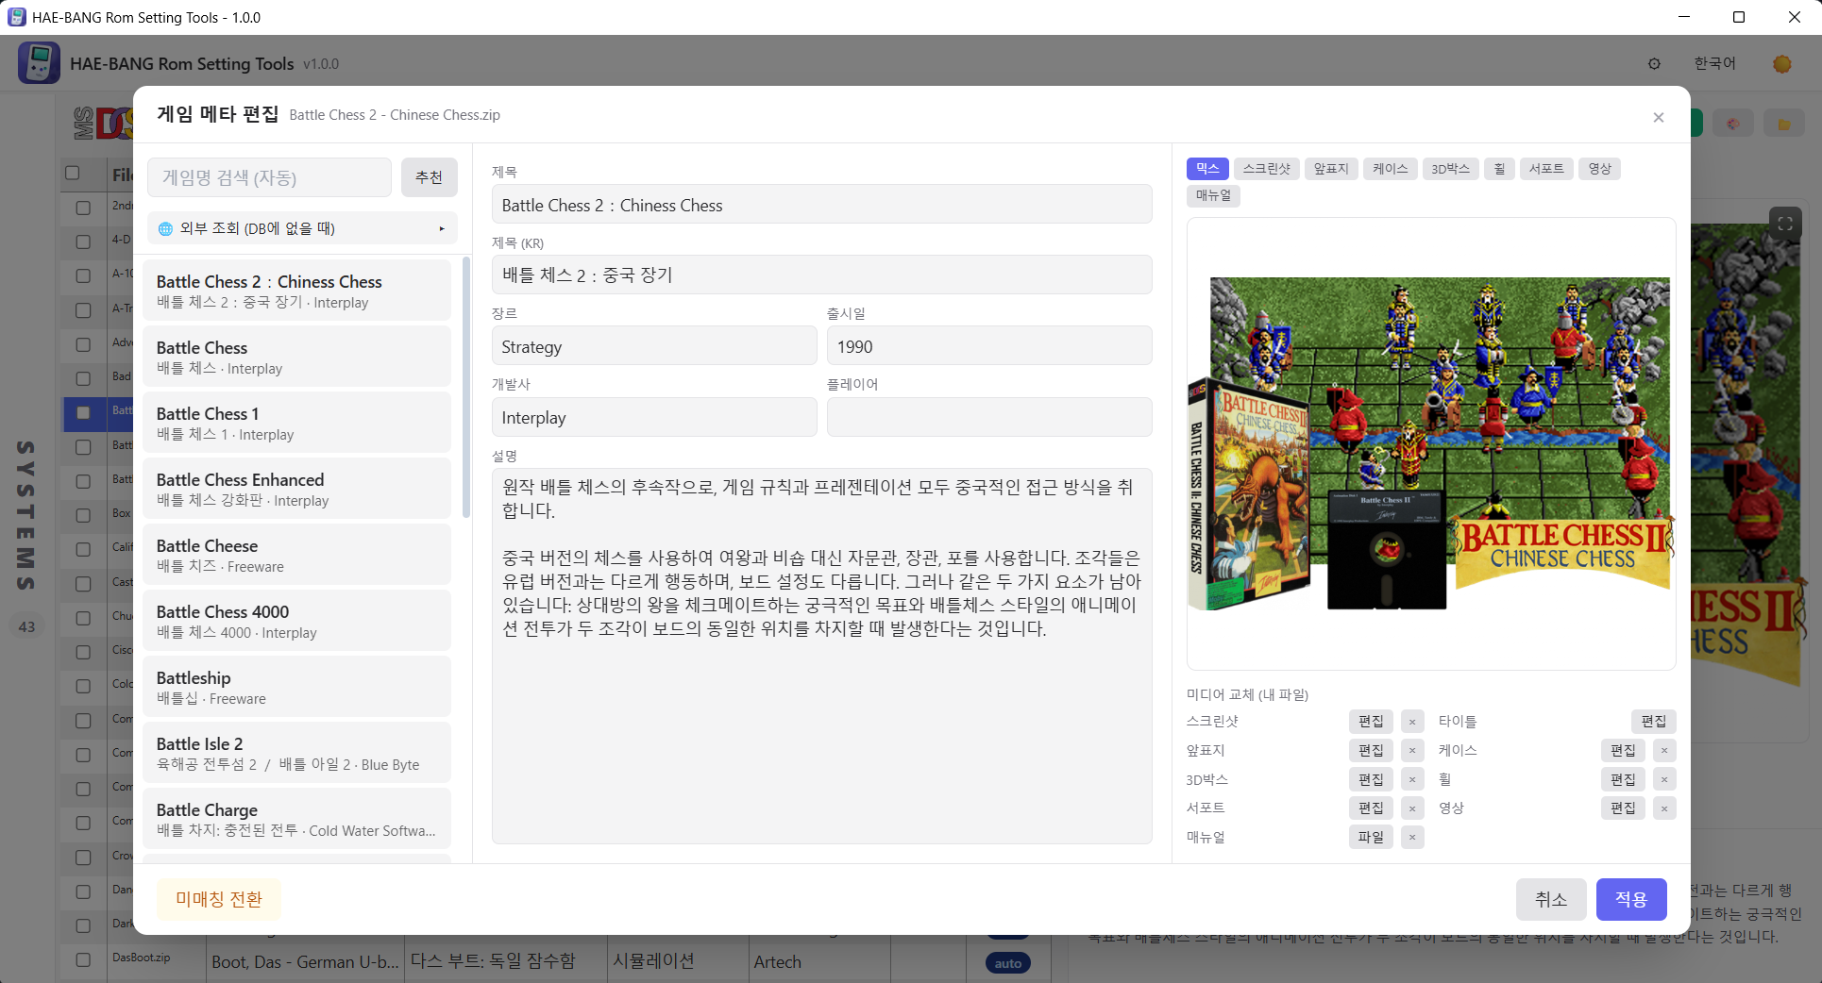Click the empty 플레이어 field
Viewport: 1822px width, 983px height.
tap(989, 417)
